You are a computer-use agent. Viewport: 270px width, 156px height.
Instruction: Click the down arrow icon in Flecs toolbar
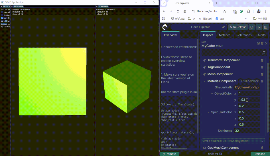tap(259, 27)
